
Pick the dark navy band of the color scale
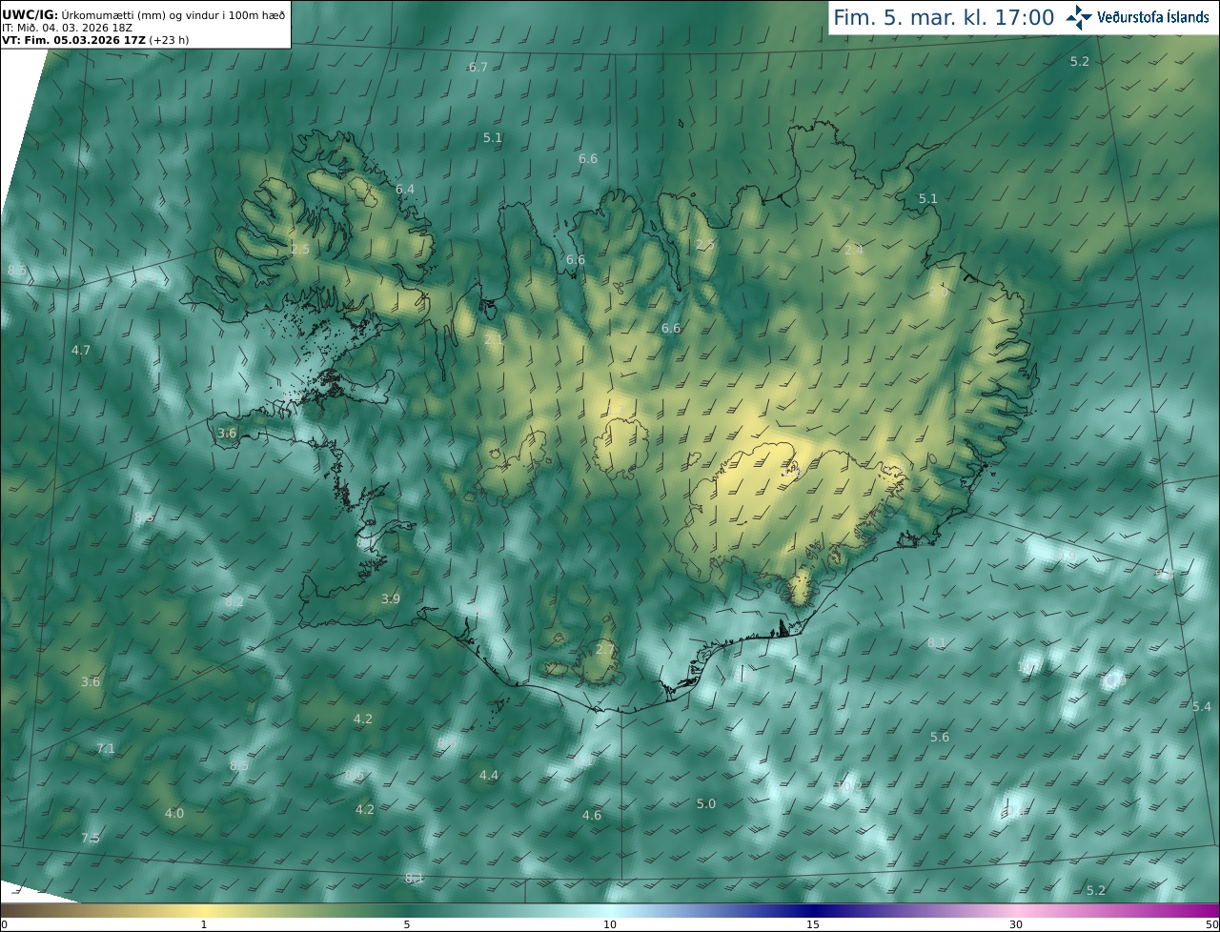[x=813, y=910]
